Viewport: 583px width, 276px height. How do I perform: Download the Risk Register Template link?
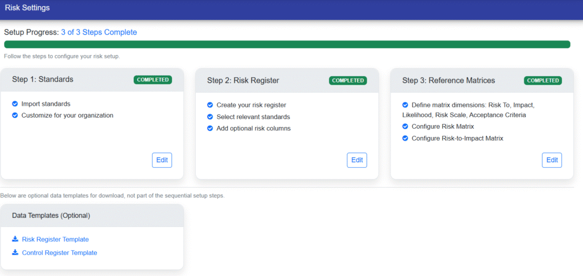pyautogui.click(x=55, y=239)
